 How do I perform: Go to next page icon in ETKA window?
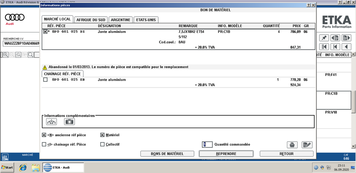[x=347, y=38]
